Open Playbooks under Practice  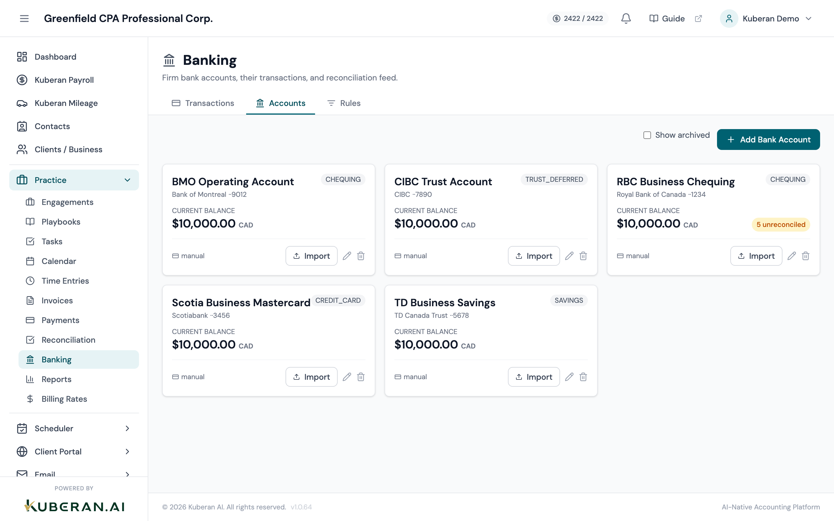78,221
